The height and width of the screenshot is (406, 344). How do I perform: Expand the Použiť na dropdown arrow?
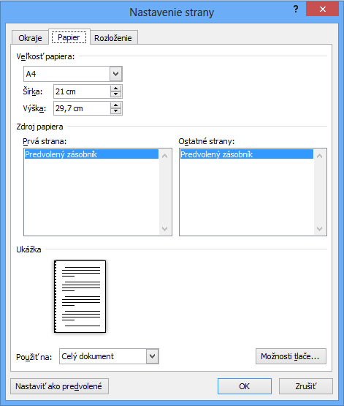click(x=153, y=356)
